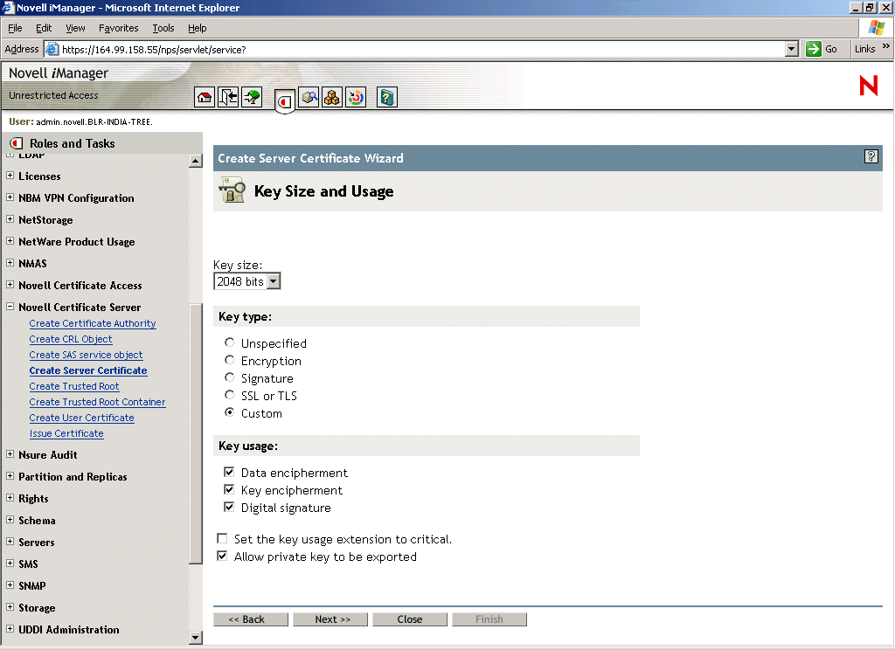895x650 pixels.
Task: Click the Back wizard button
Action: point(251,619)
